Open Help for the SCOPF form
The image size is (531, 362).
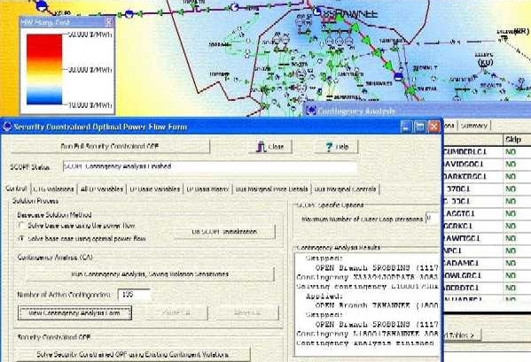coord(336,147)
